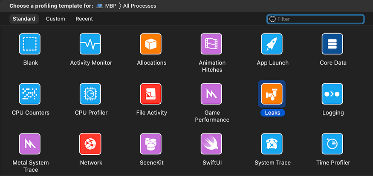Switch to the Standard tab
Screen dimensions: 373x176
click(x=24, y=19)
